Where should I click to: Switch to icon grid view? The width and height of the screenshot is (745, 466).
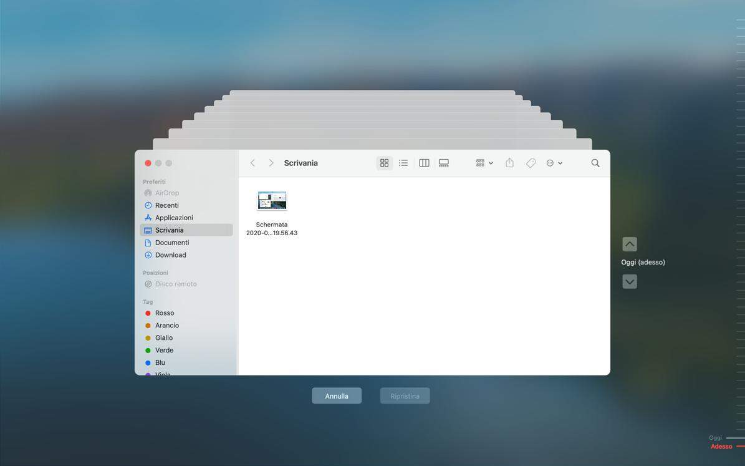[384, 163]
